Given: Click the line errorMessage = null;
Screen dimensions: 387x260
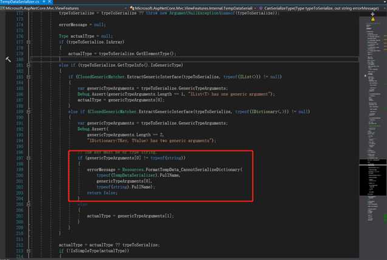Looking at the screenshot, I should pyautogui.click(x=82, y=25).
